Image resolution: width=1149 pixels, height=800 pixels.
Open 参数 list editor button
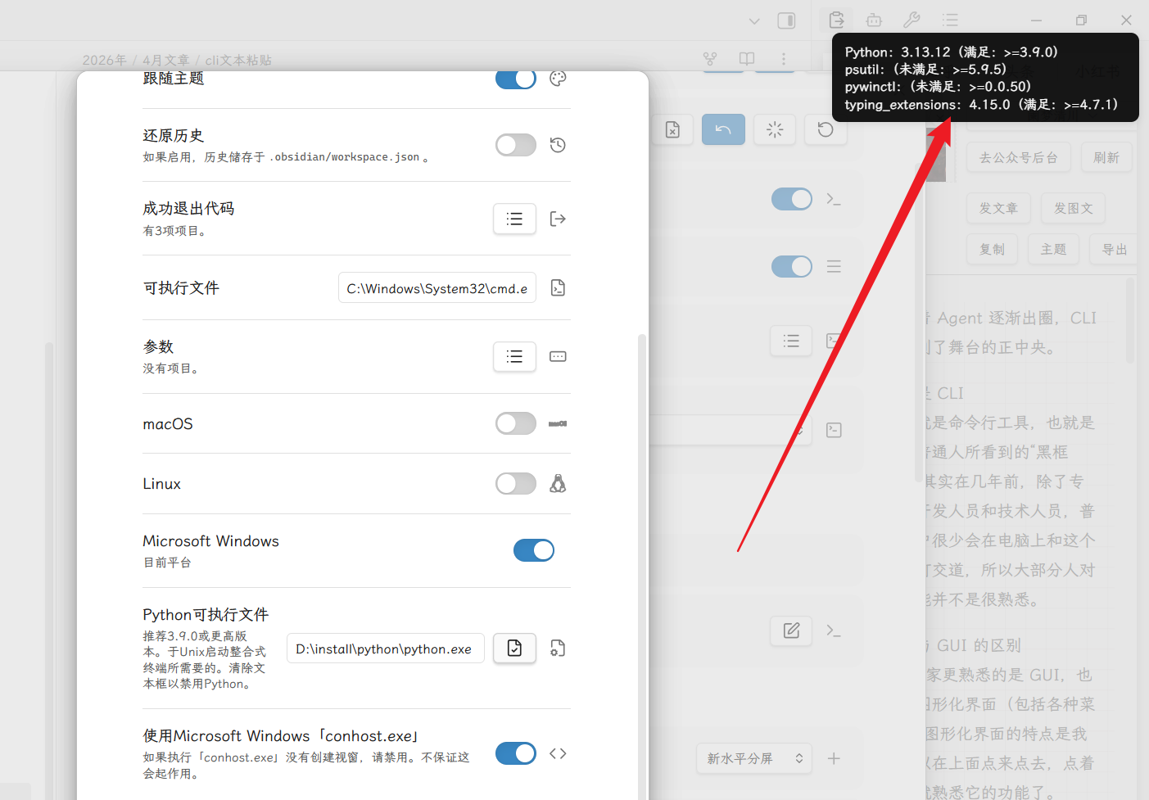tap(514, 356)
